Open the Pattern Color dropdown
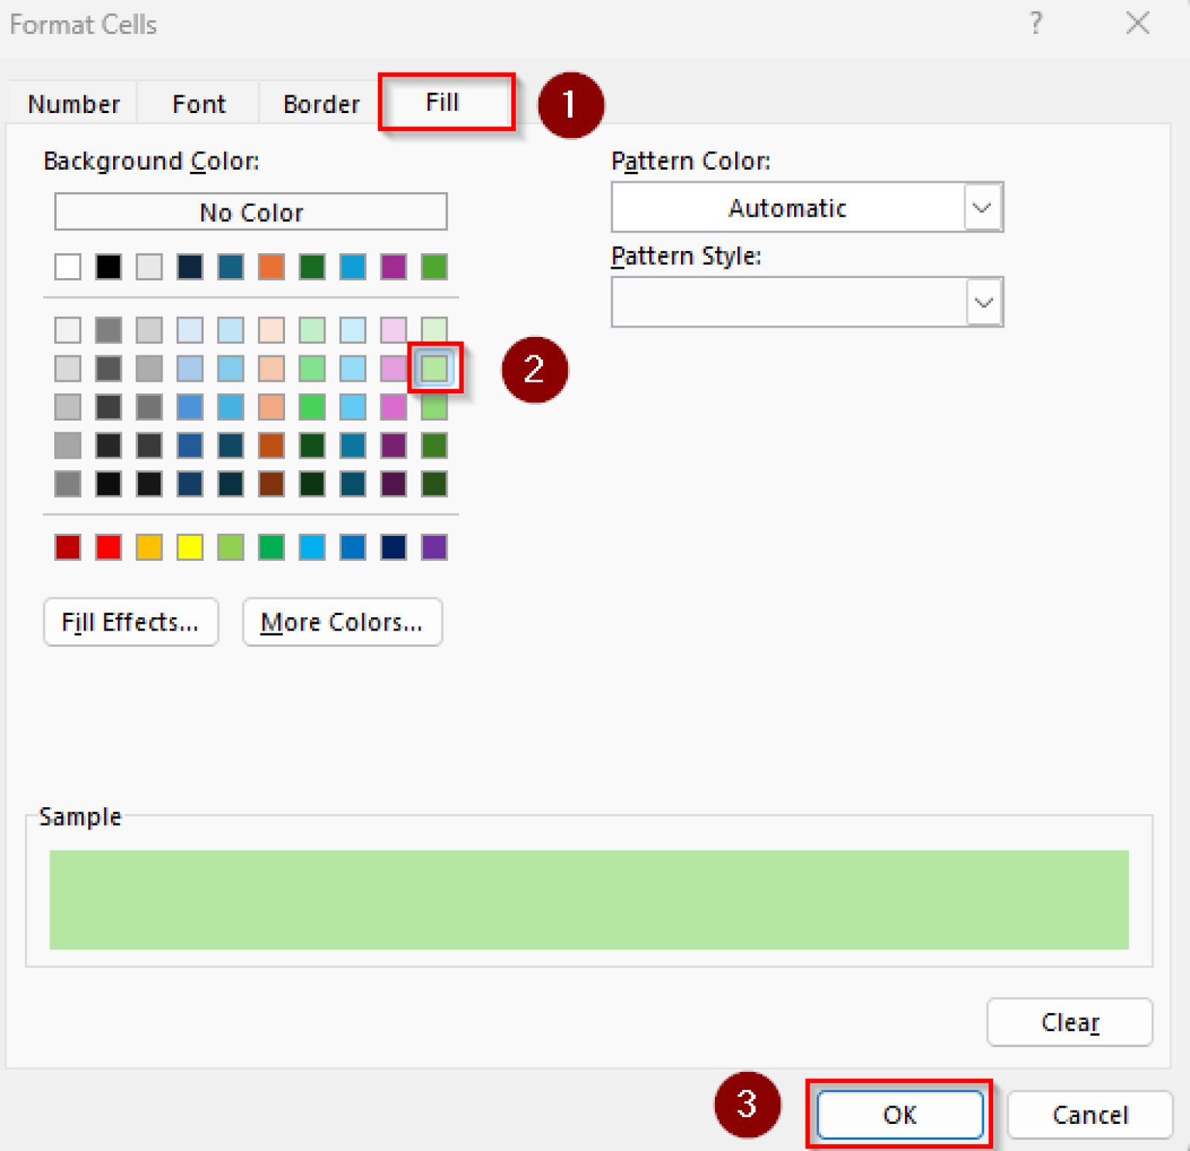This screenshot has height=1151, width=1190. 982,208
